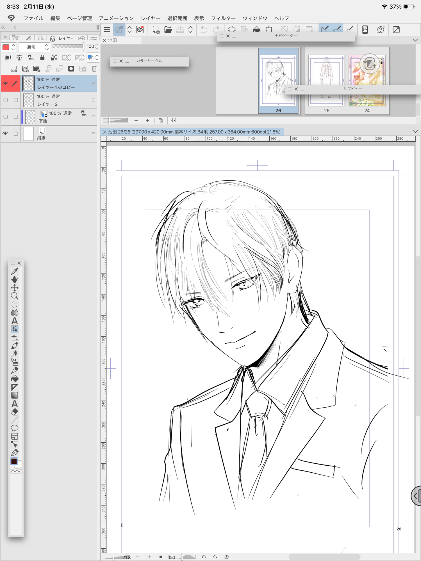This screenshot has width=421, height=561.
Task: Hide the 用紙 paper layer
Action: pyautogui.click(x=6, y=134)
